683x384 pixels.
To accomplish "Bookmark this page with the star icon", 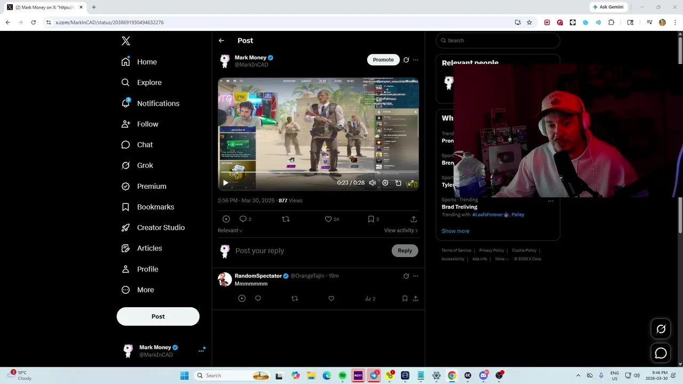I will [x=529, y=22].
